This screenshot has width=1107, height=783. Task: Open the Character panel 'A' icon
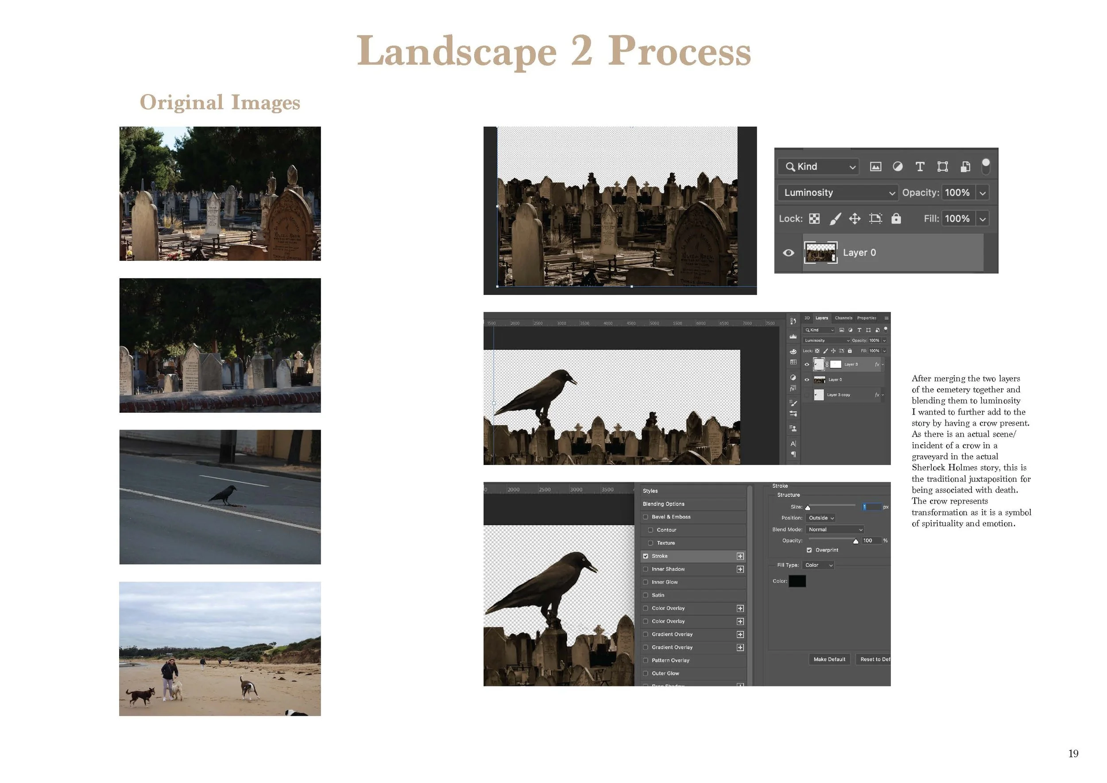(x=793, y=444)
